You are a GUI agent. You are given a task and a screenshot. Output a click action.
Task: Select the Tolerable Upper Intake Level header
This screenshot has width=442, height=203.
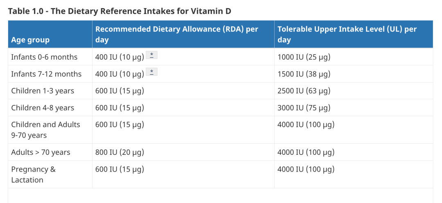pos(347,35)
